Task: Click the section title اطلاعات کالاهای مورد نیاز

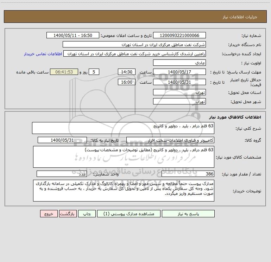Action: [235, 117]
